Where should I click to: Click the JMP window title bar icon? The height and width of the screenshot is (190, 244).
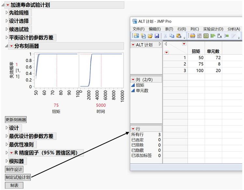click(135, 21)
